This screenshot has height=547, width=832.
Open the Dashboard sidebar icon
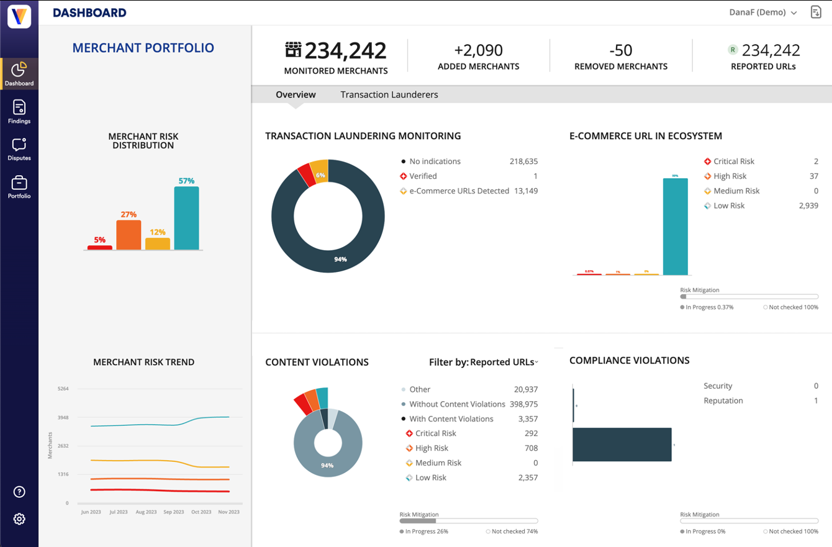click(x=19, y=74)
